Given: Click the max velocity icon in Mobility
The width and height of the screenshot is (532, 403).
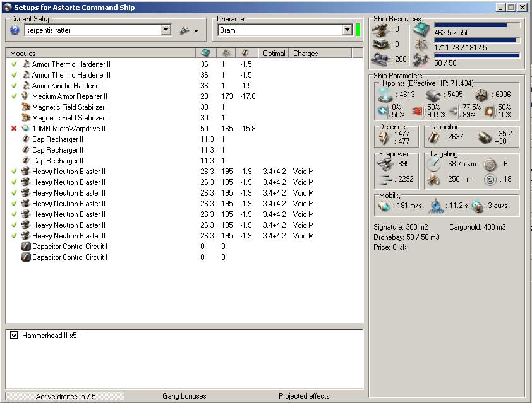Looking at the screenshot, I should 385,206.
